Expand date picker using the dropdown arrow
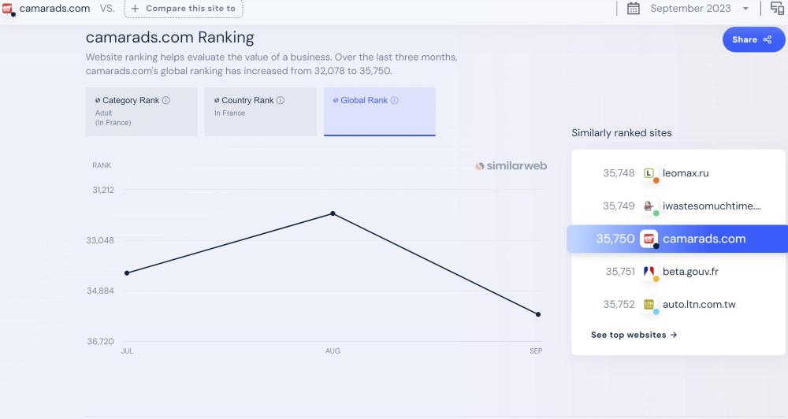788x419 pixels. tap(746, 9)
